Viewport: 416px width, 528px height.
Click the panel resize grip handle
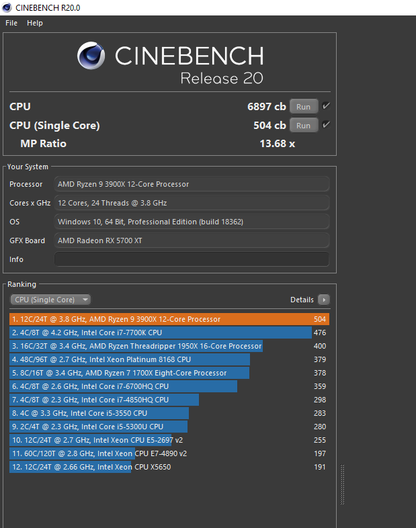pyautogui.click(x=341, y=484)
